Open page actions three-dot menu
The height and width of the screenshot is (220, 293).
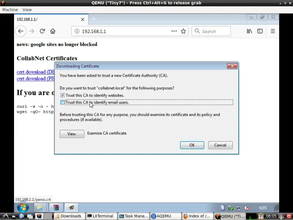[x=174, y=31]
